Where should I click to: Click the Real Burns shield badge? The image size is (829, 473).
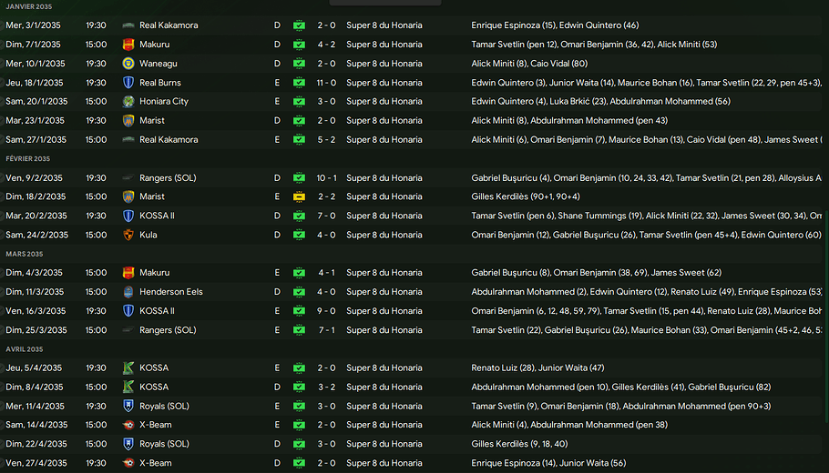(x=128, y=83)
